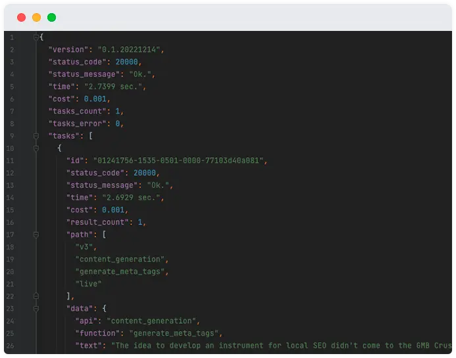This screenshot has width=456, height=358.
Task: Fold the task object on line 10
Action: (x=36, y=148)
